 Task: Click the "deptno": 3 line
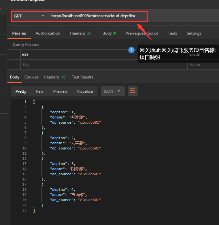63,164
